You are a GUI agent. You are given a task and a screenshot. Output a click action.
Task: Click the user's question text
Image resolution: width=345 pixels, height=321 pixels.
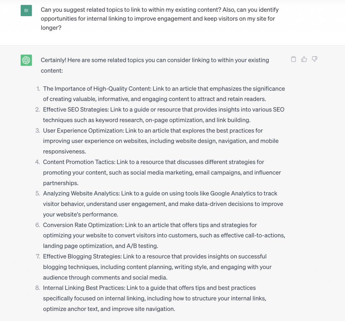tap(160, 19)
